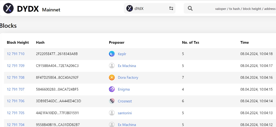The image size is (276, 127).
Task: Click the time 08.04.2024, 10:04:12
Action: 256,125
